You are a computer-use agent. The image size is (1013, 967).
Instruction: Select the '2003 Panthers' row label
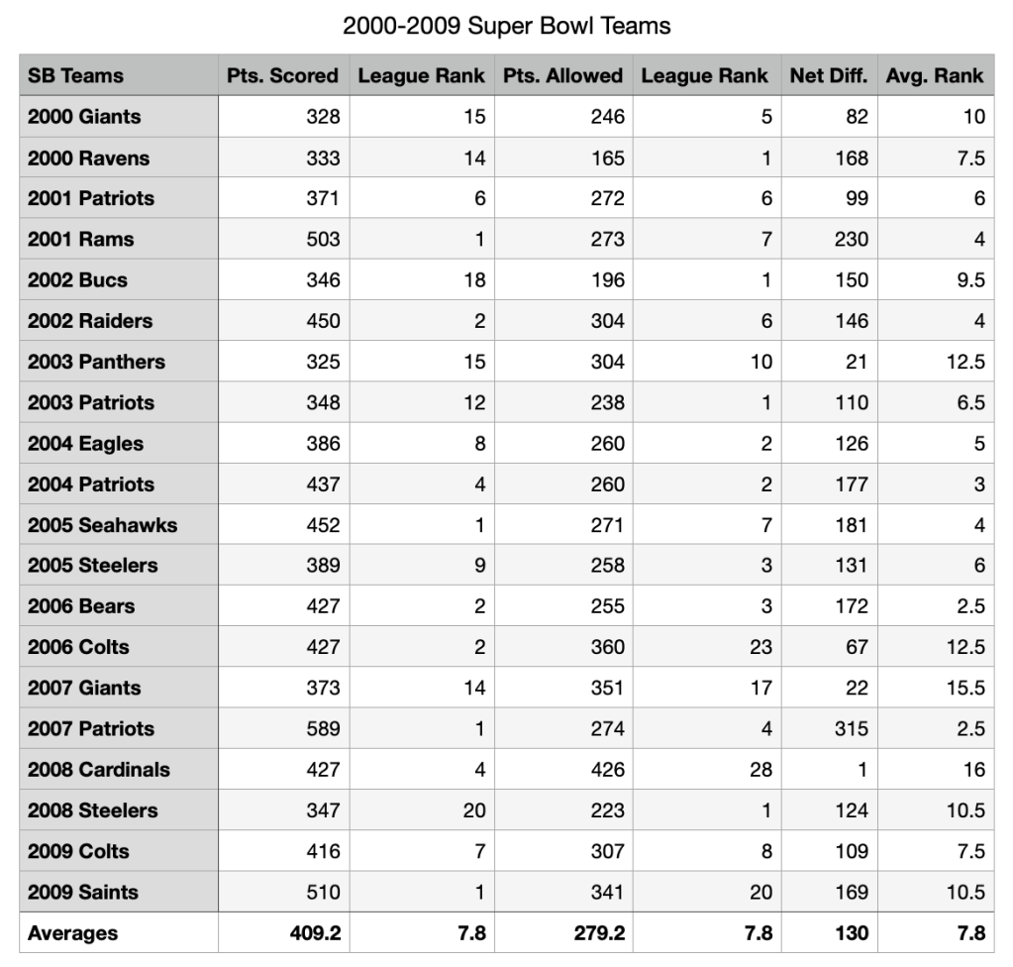click(x=96, y=362)
